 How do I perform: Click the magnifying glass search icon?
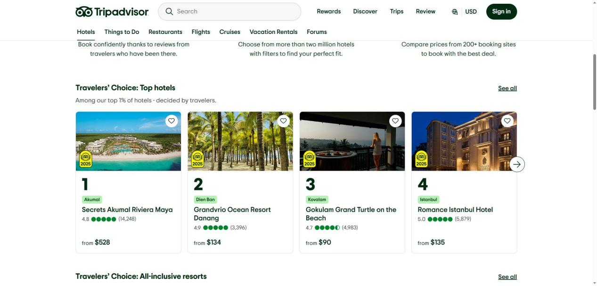click(x=169, y=11)
